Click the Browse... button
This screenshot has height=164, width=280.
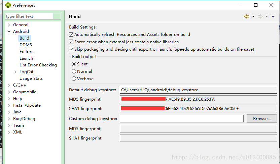(262, 119)
